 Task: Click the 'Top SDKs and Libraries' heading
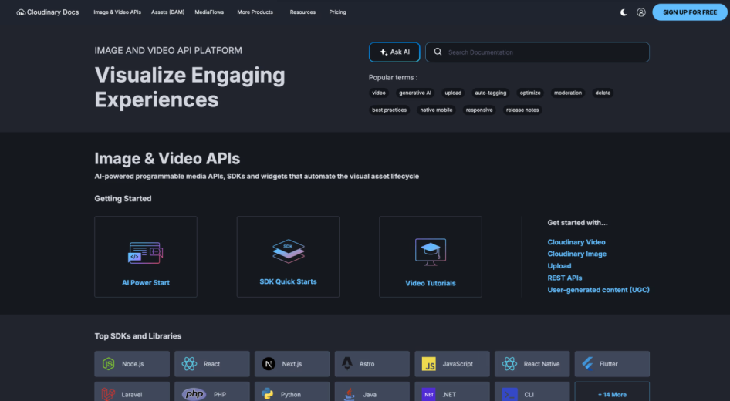coord(138,336)
